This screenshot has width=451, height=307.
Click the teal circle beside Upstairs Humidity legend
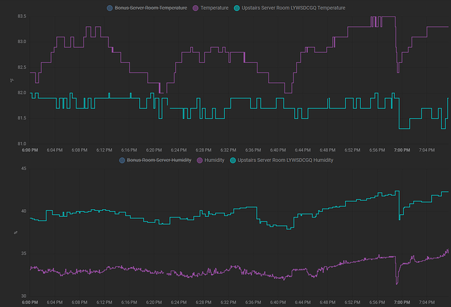(233, 160)
